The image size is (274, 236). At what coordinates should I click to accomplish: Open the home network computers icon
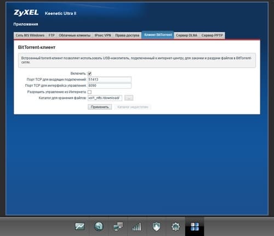click(x=118, y=227)
